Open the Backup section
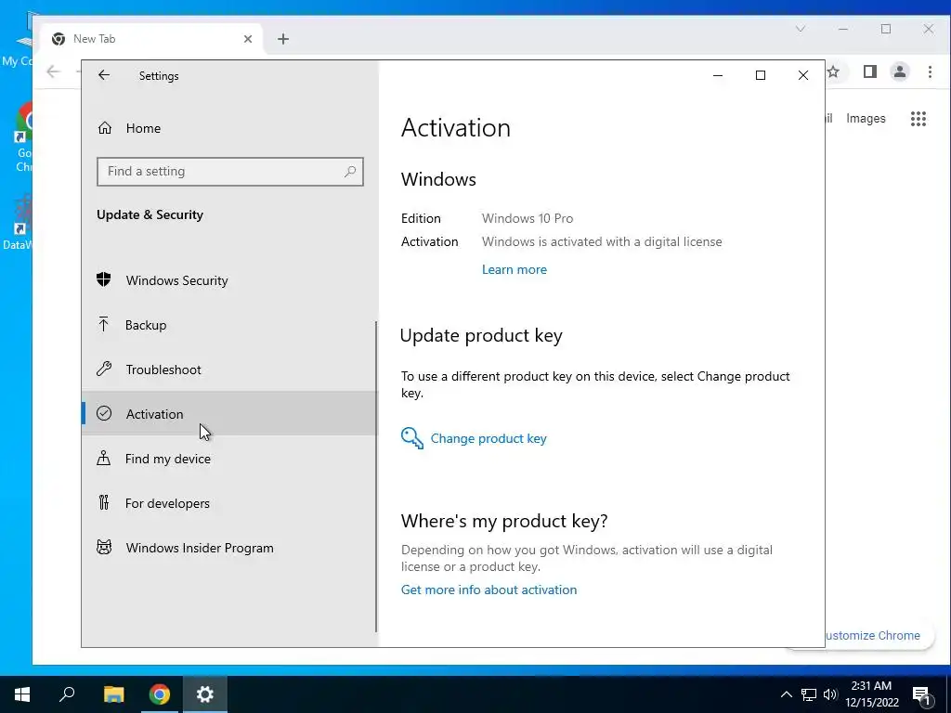 point(229,325)
